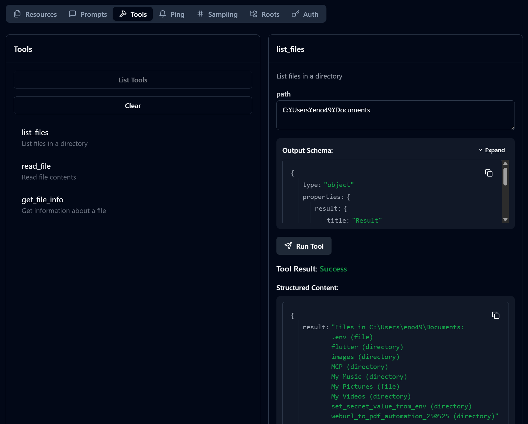Click the speech bubble icon beside Prompts
528x424 pixels.
coord(72,14)
